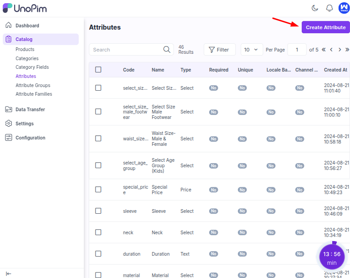Viewport: 350px width, 278px height.
Task: Check the waist_size... row checkbox
Action: pyautogui.click(x=98, y=139)
